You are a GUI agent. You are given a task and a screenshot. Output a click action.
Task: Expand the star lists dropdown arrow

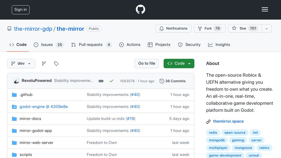click(x=266, y=28)
